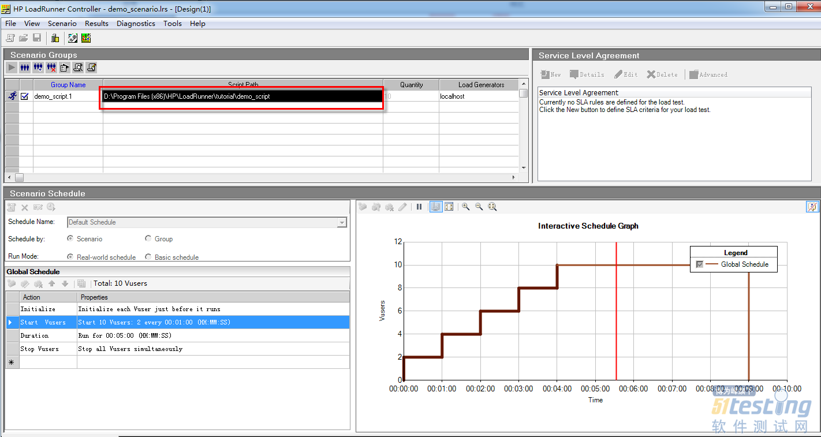
Task: Uncheck the demo_script.1 group checkbox
Action: pyautogui.click(x=24, y=97)
